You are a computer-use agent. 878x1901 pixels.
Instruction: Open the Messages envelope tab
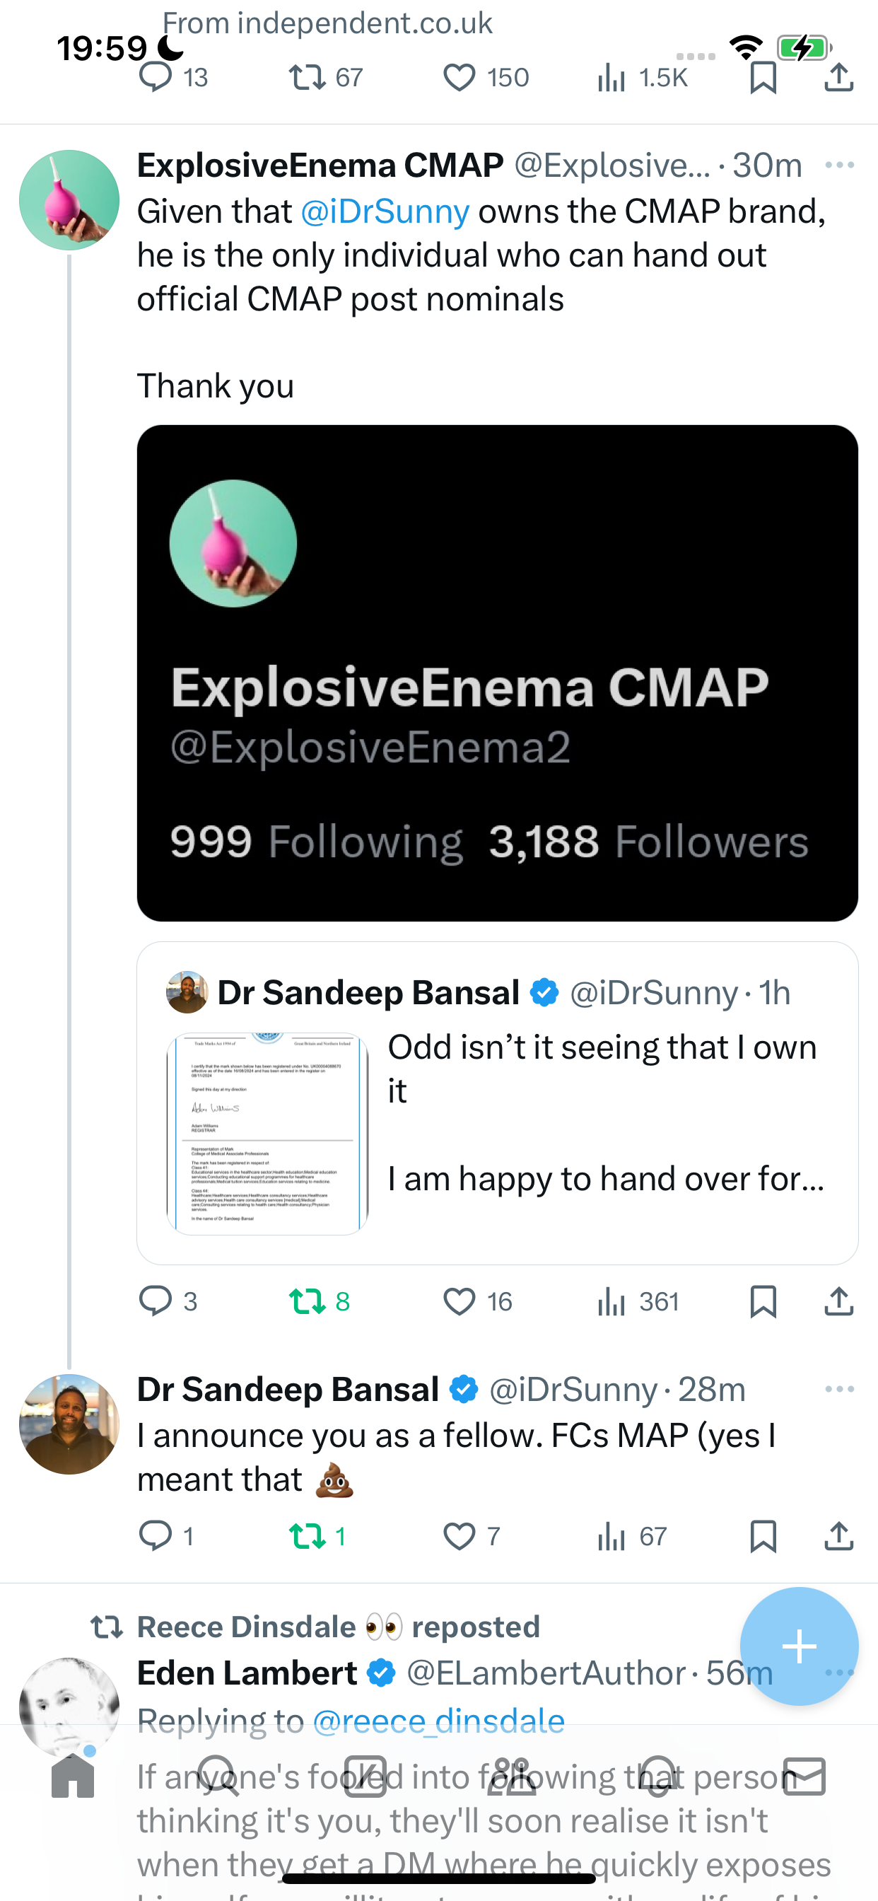click(804, 1777)
